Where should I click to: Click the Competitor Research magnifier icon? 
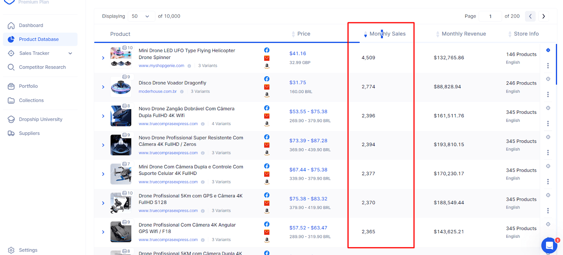tap(11, 67)
